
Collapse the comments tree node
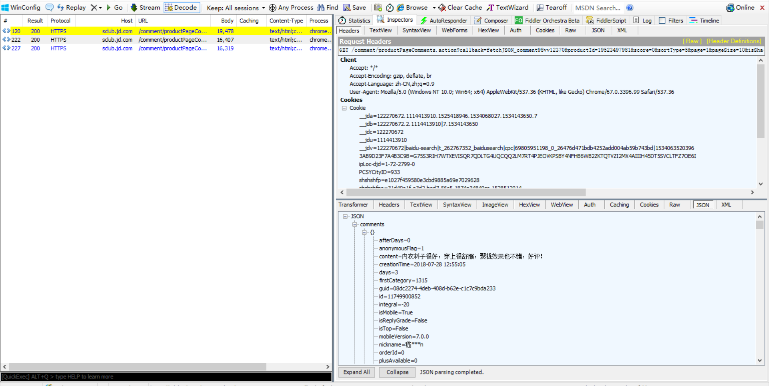coord(354,224)
